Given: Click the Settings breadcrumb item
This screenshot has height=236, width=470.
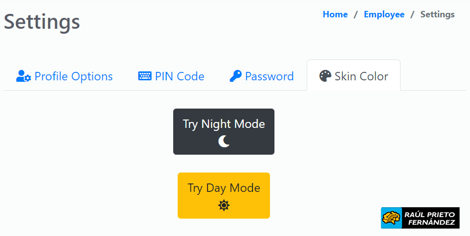Looking at the screenshot, I should pyautogui.click(x=437, y=14).
